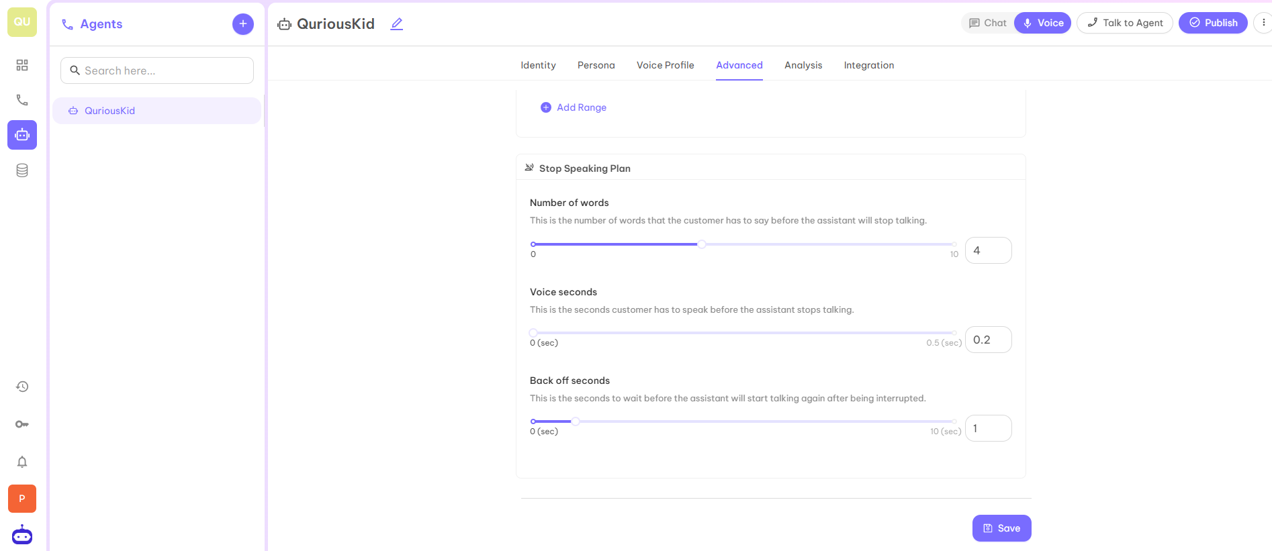Save the advanced settings
The width and height of the screenshot is (1272, 551).
click(1002, 528)
